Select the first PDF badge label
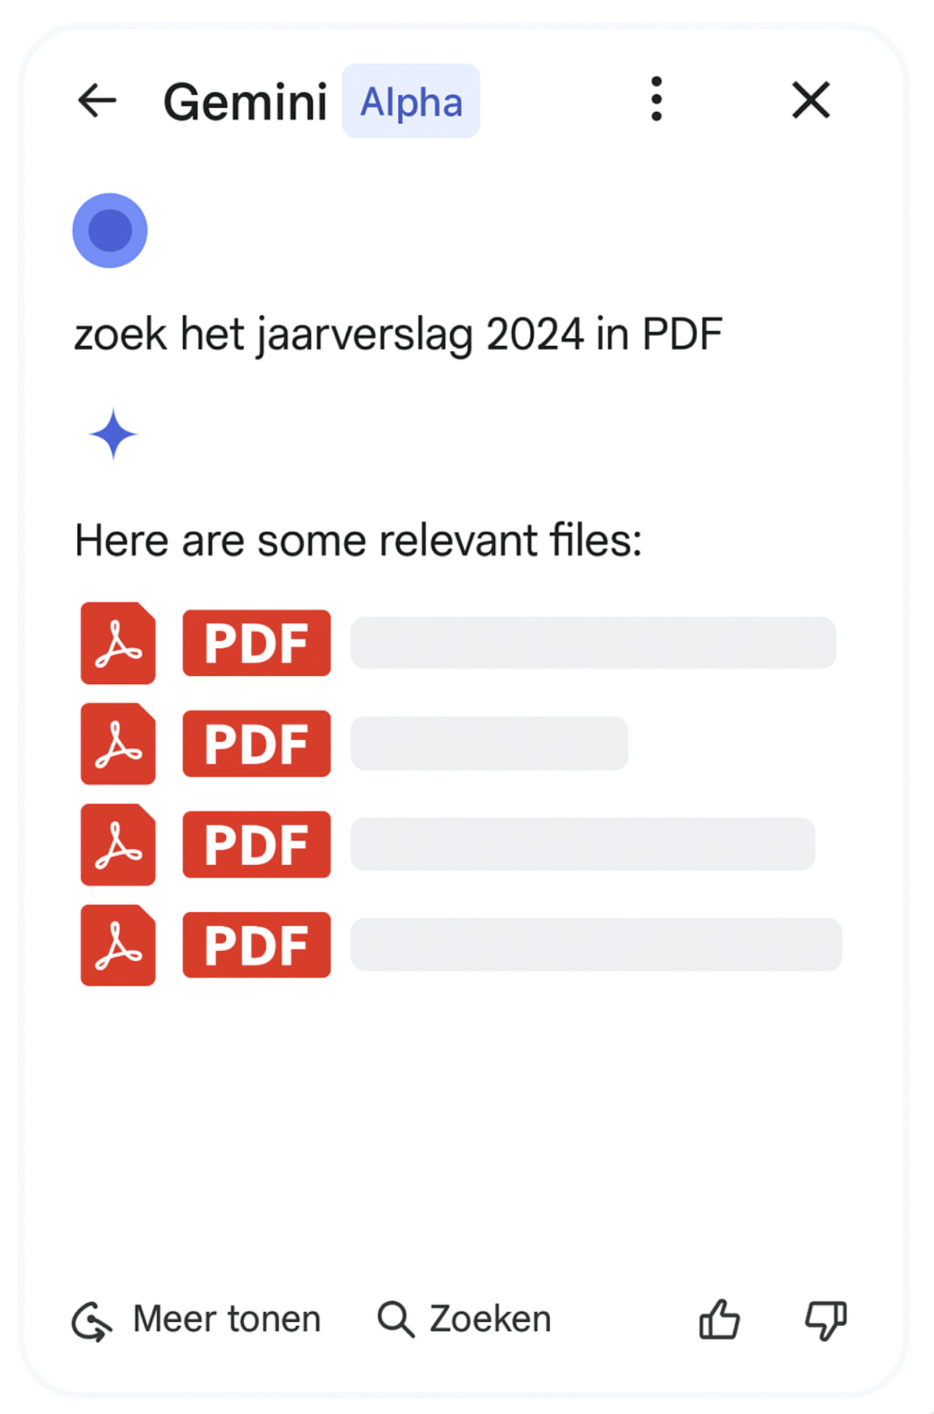The height and width of the screenshot is (1414, 934). point(256,643)
